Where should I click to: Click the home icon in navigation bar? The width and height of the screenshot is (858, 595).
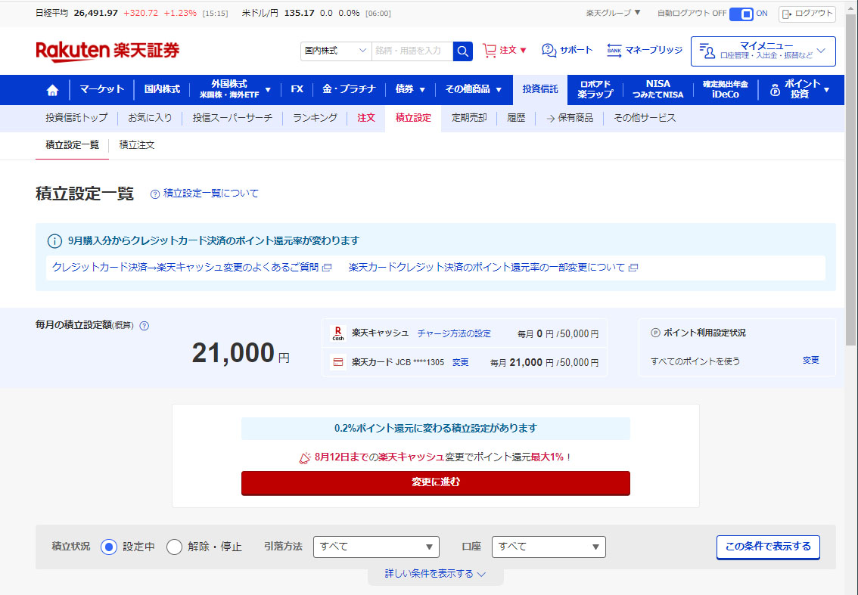52,90
